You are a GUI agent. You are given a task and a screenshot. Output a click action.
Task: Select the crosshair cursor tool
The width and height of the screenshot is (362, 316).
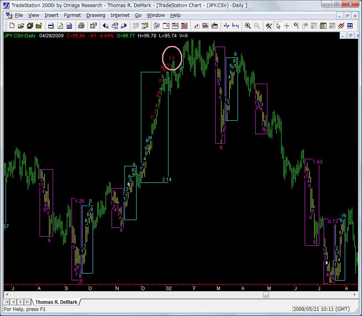(287, 26)
